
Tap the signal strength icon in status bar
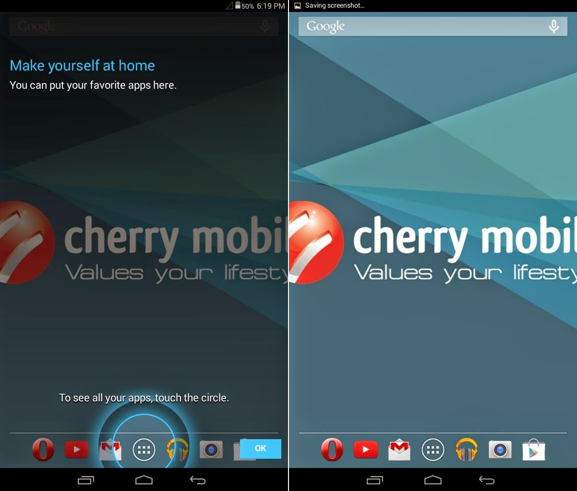(x=229, y=6)
